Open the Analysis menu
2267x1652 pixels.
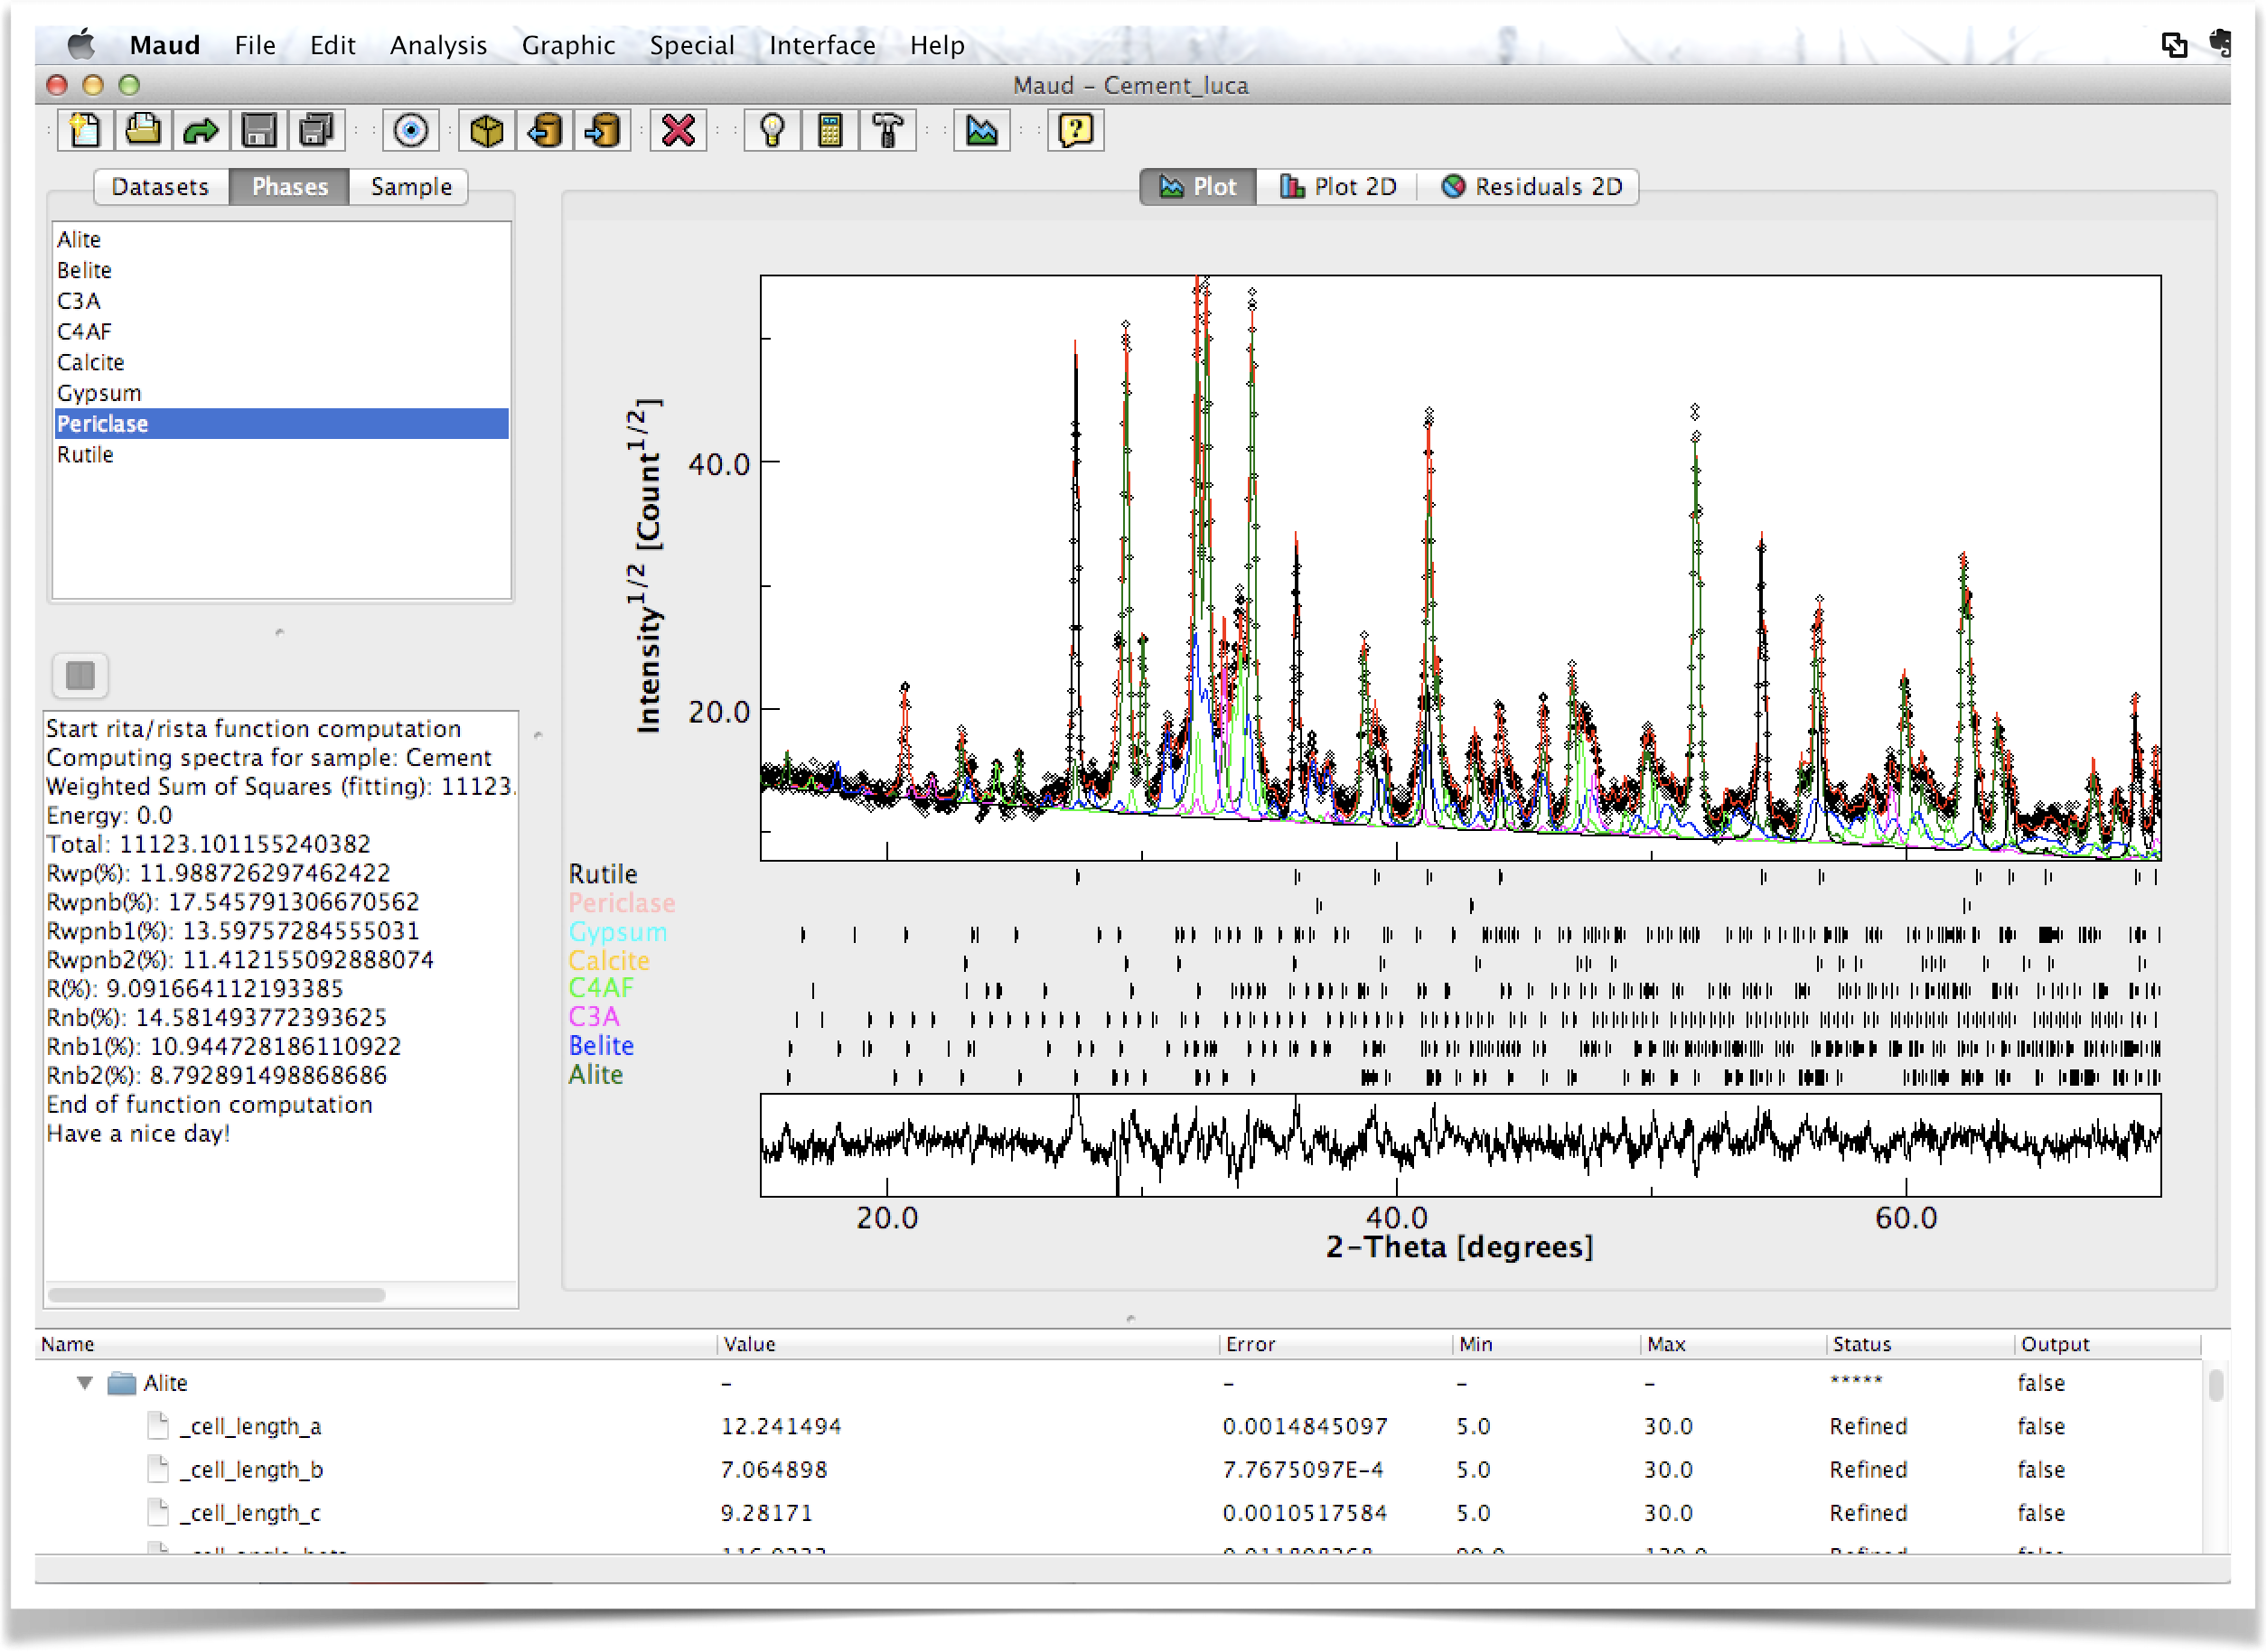click(438, 45)
